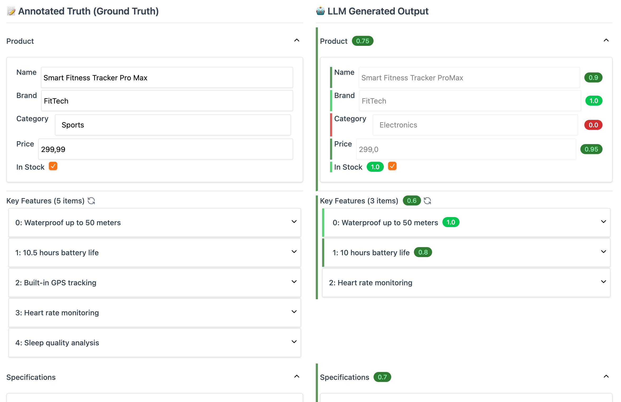
Task: Open the Ground Truth Category field showing Sports
Action: 173,125
